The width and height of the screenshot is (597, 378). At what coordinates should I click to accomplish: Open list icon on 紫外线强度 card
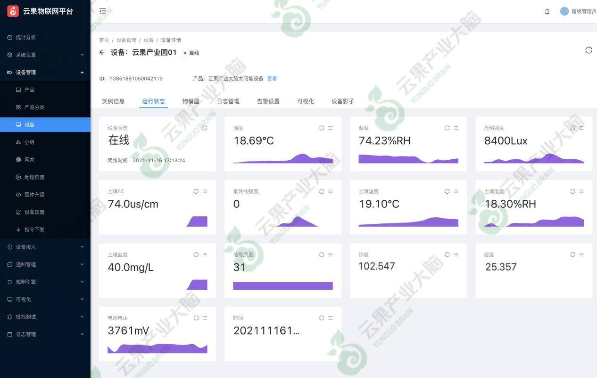[330, 191]
